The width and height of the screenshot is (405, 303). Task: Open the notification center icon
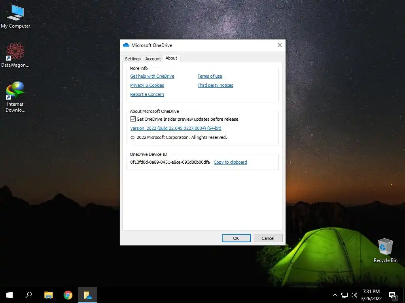pos(393,296)
